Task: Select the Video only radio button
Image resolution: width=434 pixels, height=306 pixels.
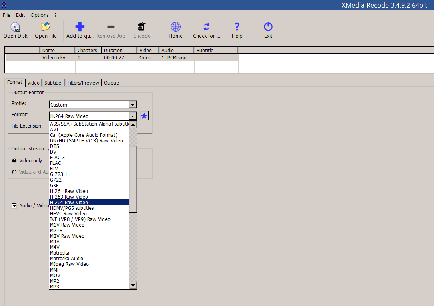Action: (14, 161)
